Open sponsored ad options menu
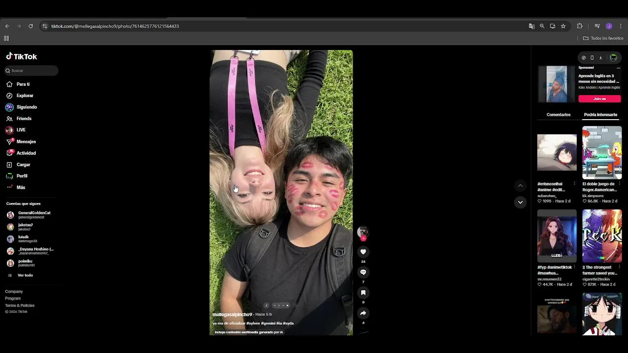628x353 pixels. (619, 68)
